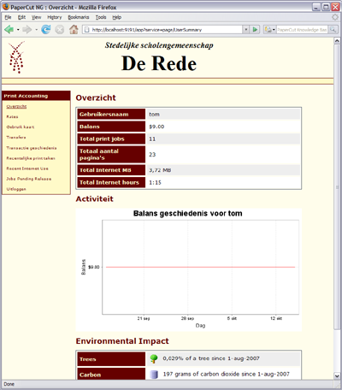Expand the address bar URL dropdown
This screenshot has width=342, height=390.
click(x=246, y=30)
